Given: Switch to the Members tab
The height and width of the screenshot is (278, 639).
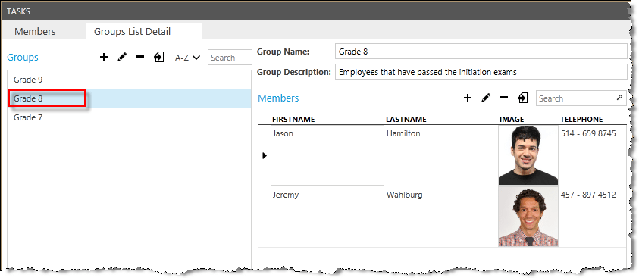Looking at the screenshot, I should click(35, 31).
